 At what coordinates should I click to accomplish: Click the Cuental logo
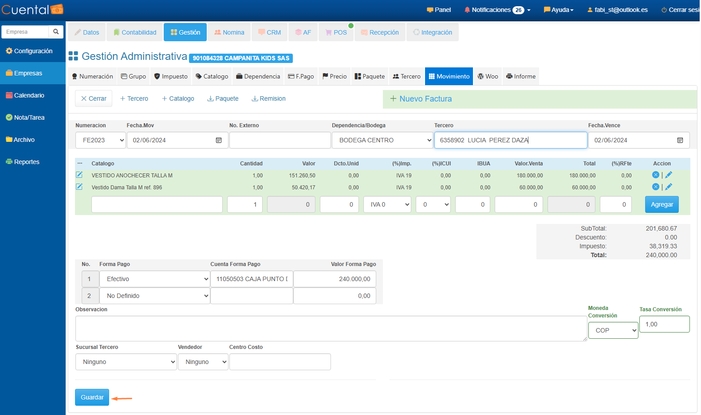pyautogui.click(x=32, y=10)
